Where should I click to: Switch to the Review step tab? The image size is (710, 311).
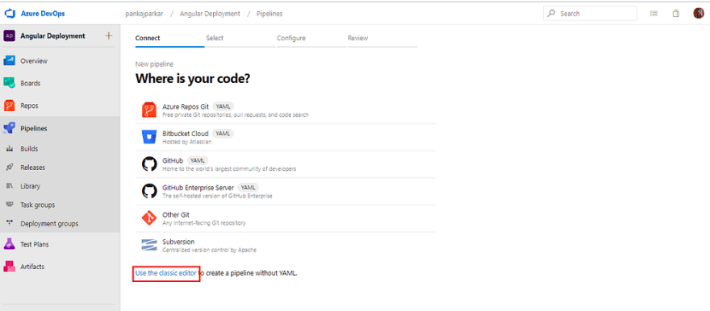click(x=382, y=38)
